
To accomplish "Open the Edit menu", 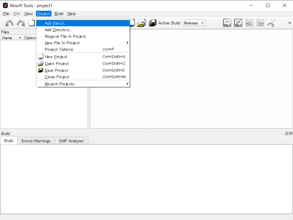I will [x=17, y=14].
